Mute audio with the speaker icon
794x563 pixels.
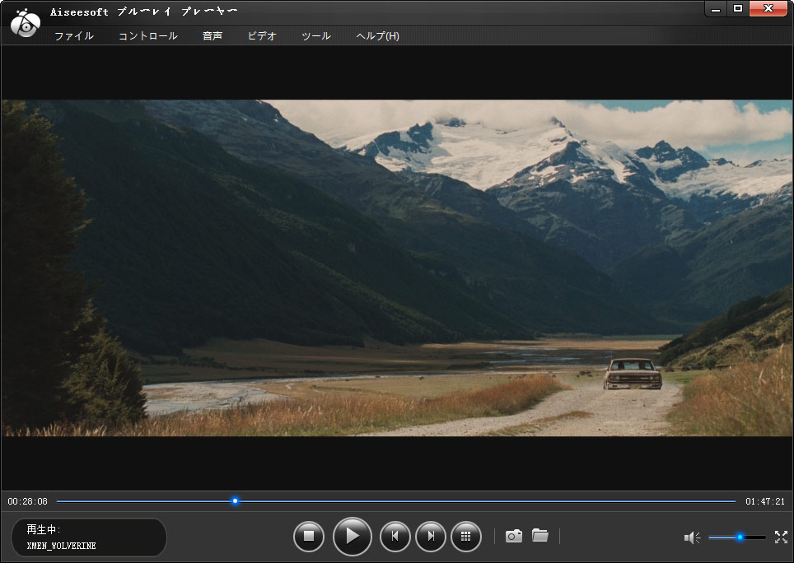(692, 537)
